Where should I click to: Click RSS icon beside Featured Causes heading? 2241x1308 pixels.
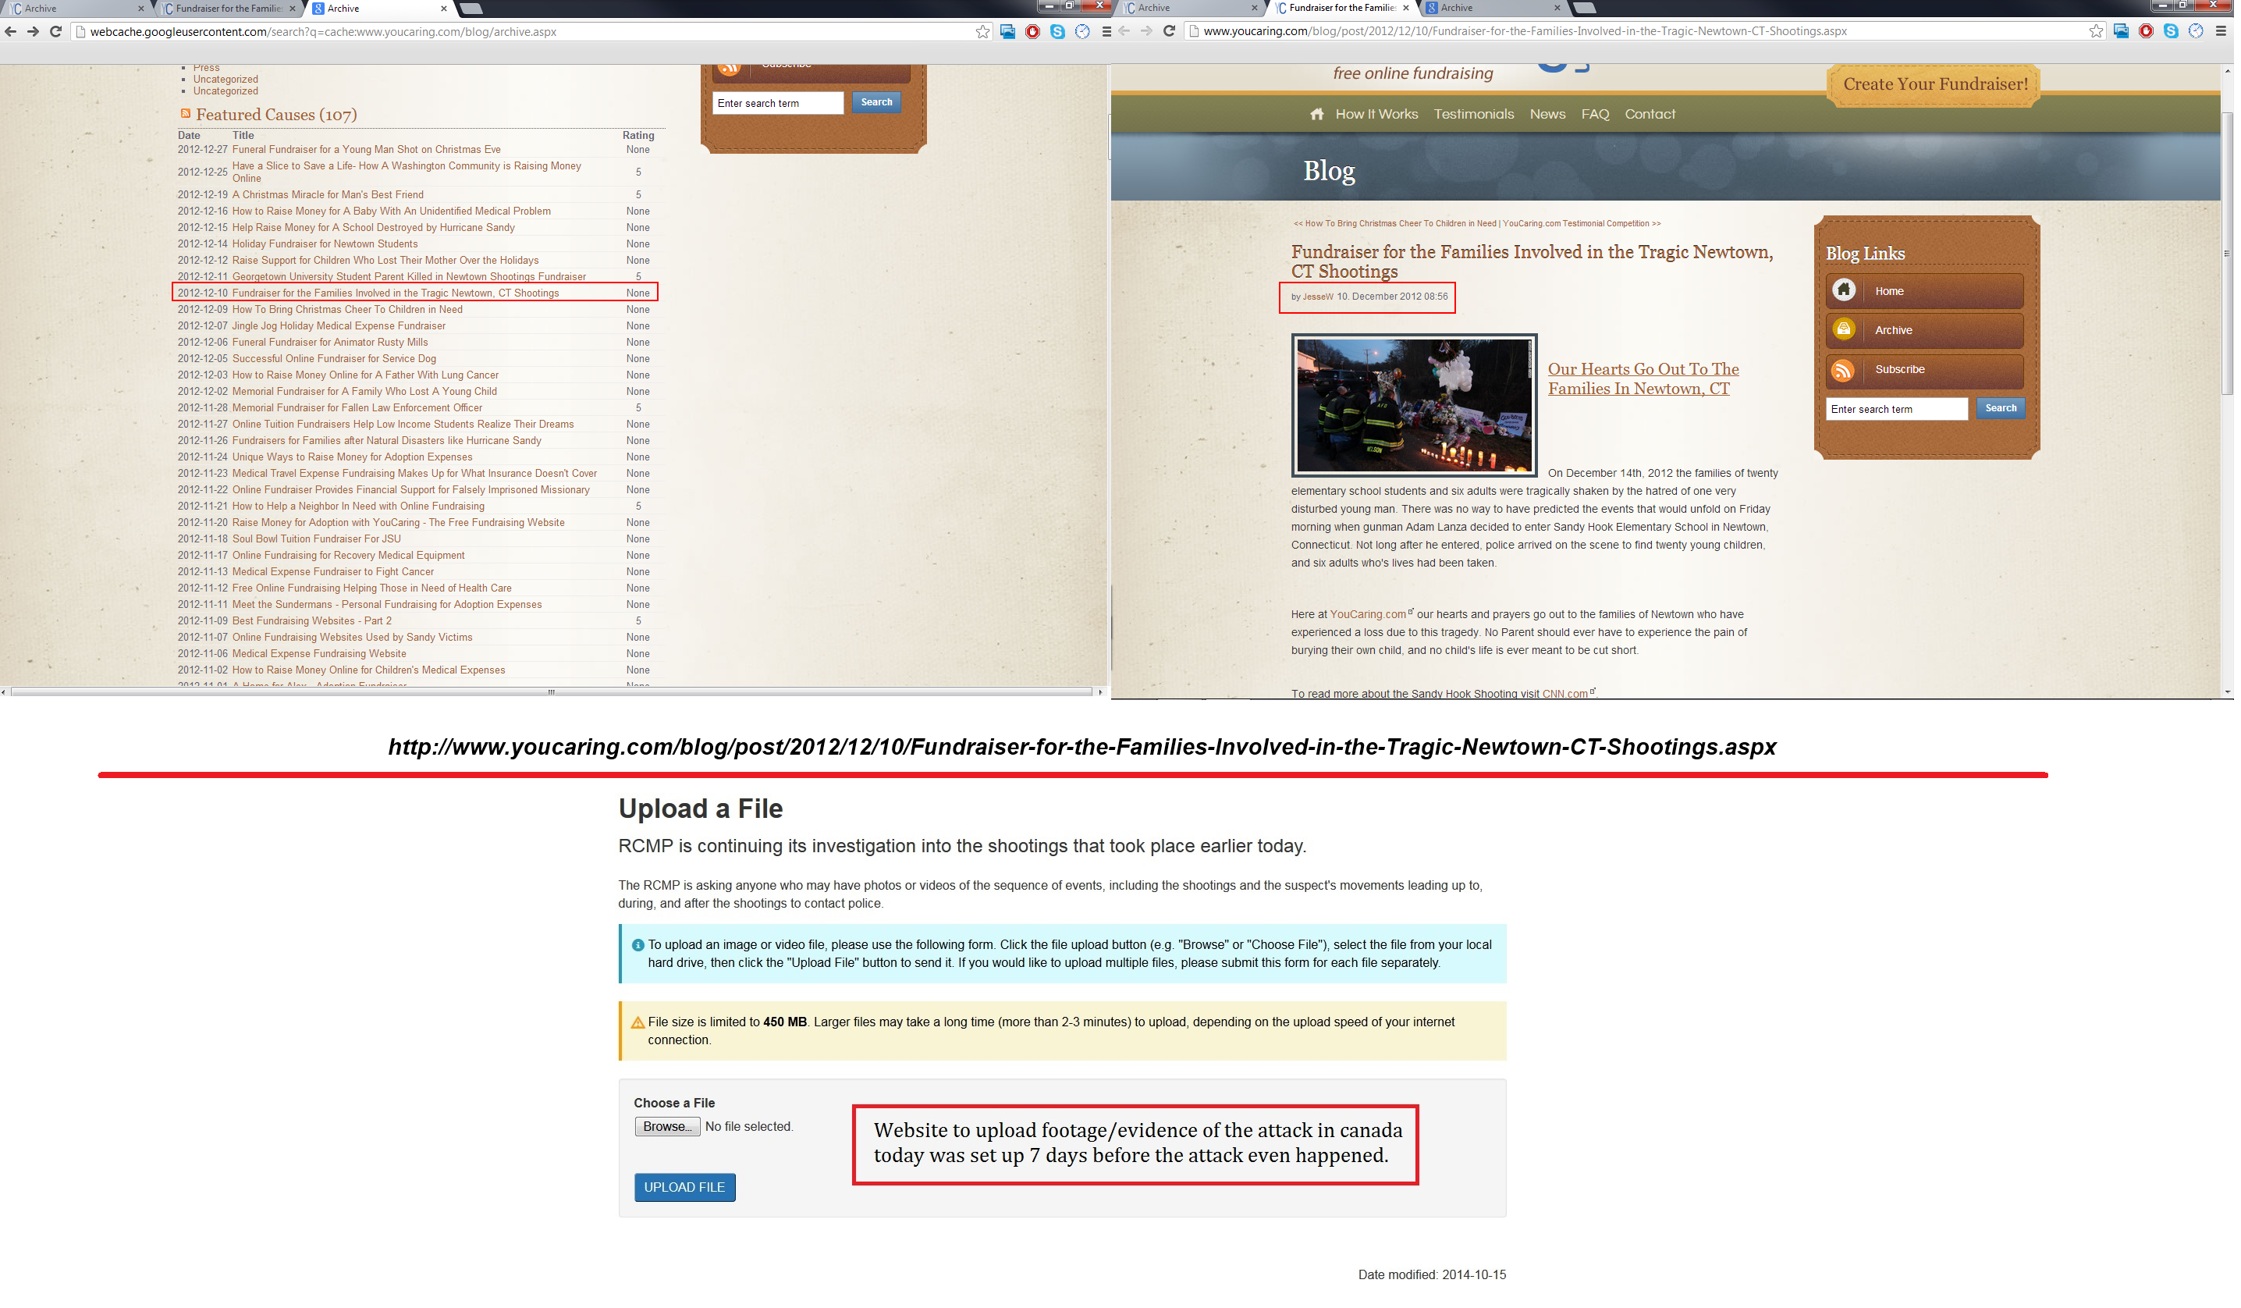(186, 114)
